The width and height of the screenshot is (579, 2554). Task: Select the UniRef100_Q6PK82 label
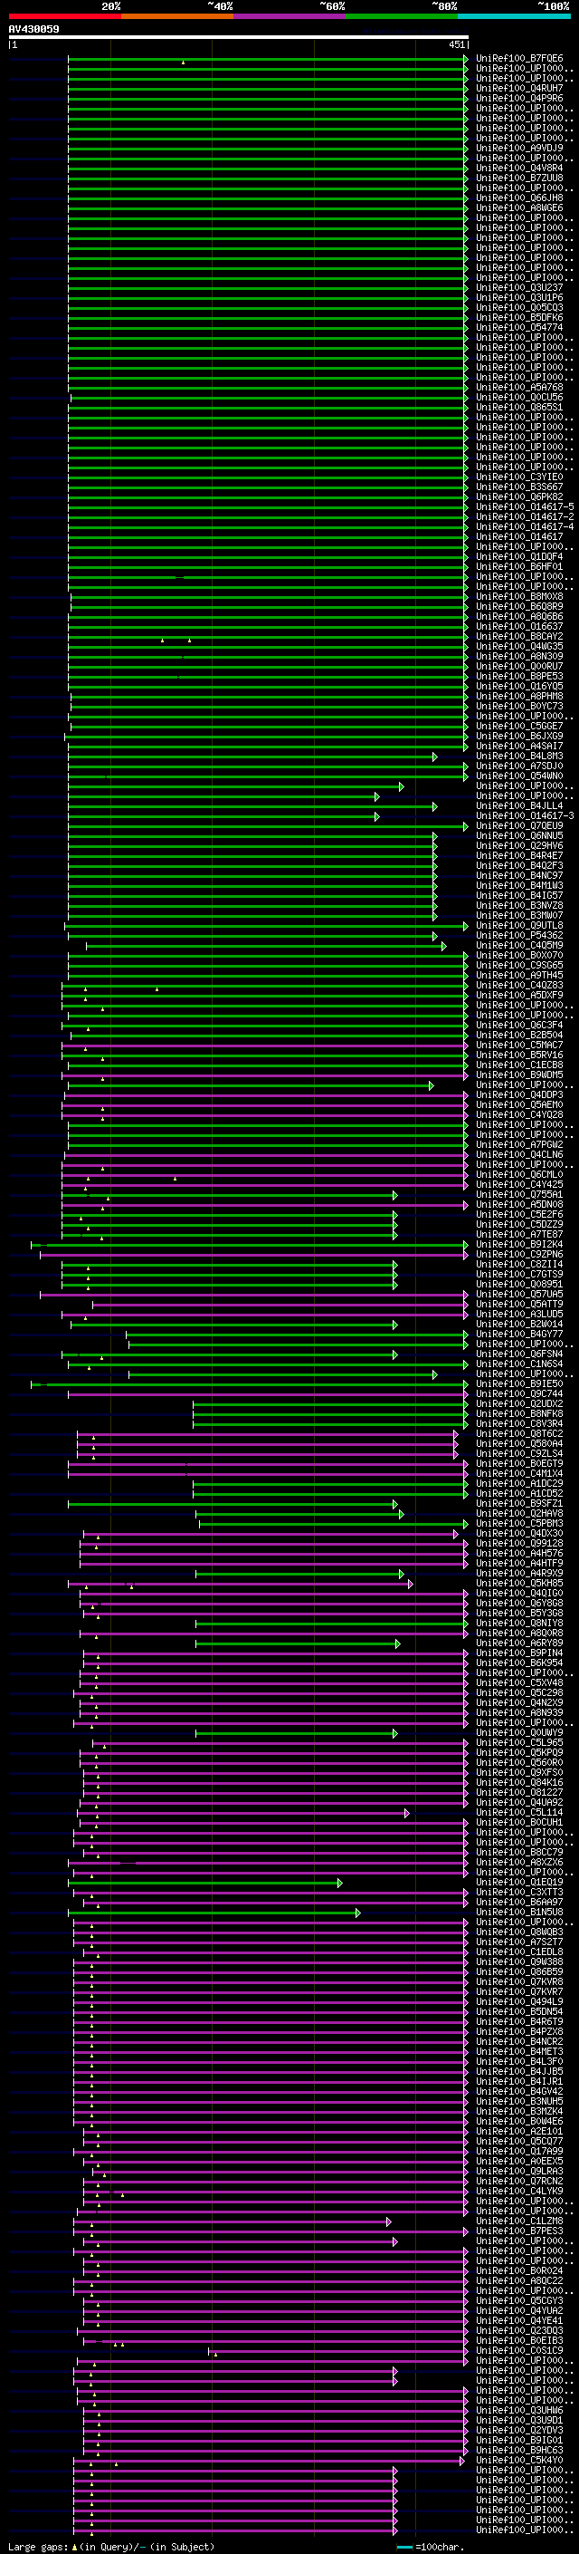click(x=519, y=496)
